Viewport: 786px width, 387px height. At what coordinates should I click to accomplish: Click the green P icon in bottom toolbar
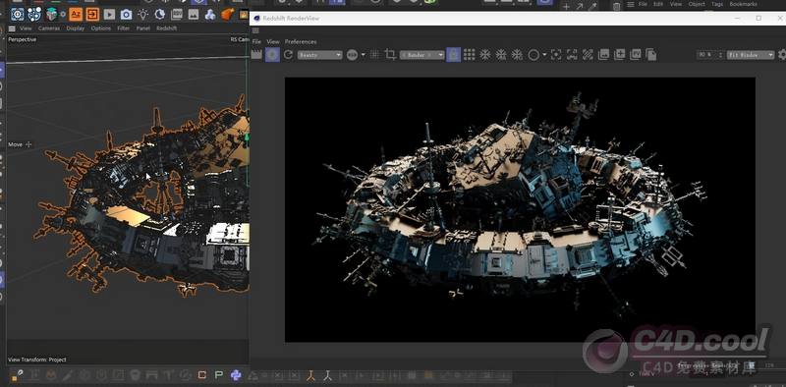[219, 375]
